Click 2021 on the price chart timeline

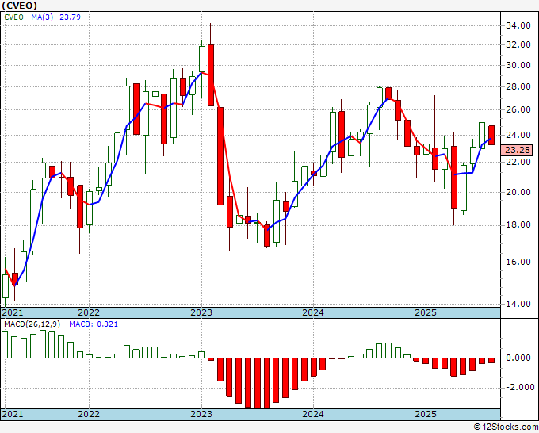pyautogui.click(x=13, y=312)
